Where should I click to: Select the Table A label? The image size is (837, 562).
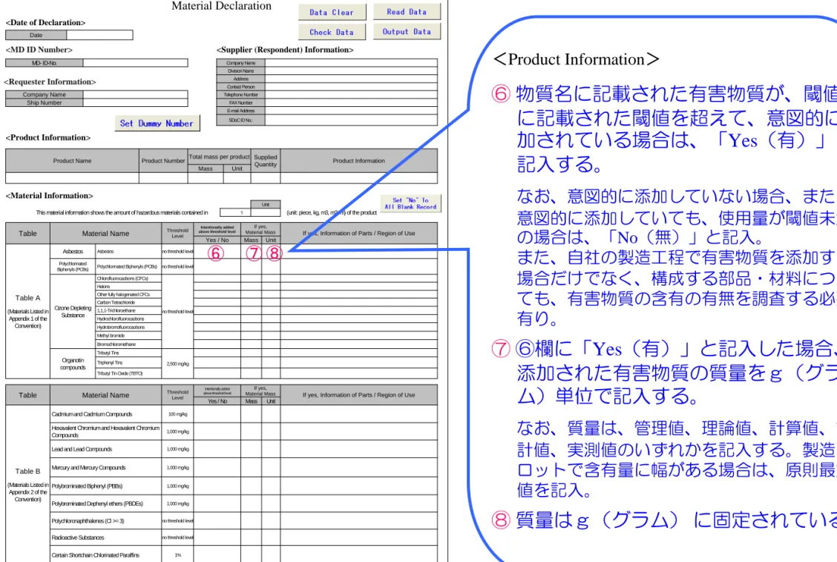pos(27,298)
